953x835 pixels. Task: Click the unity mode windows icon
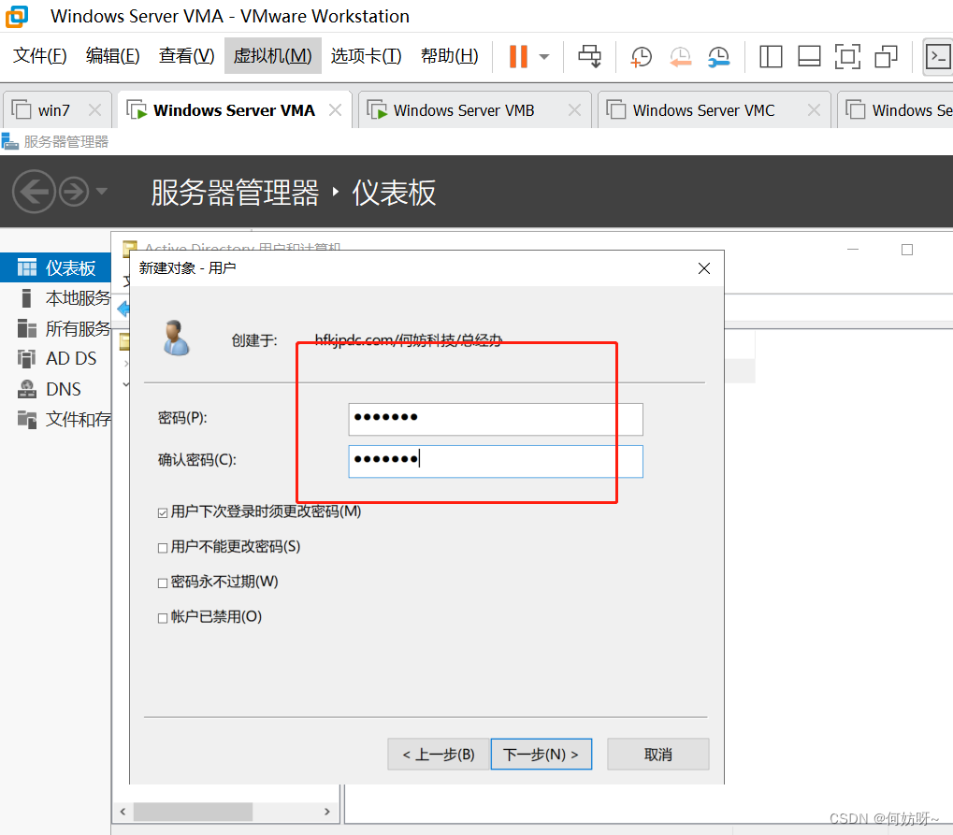click(x=887, y=56)
